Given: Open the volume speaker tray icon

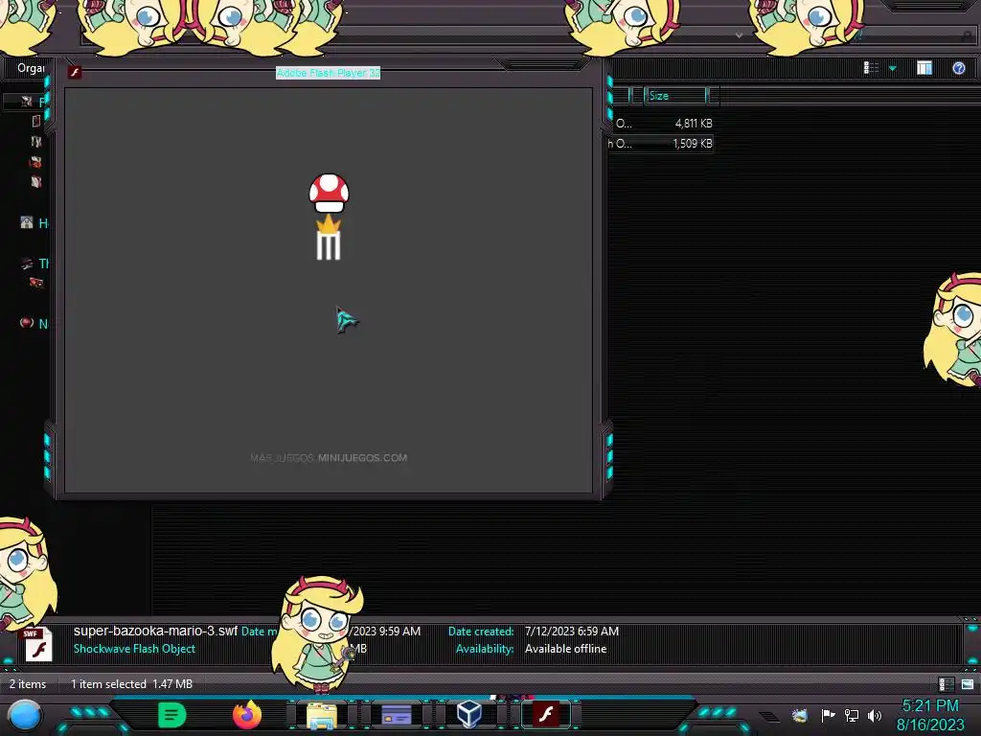Looking at the screenshot, I should tap(875, 715).
